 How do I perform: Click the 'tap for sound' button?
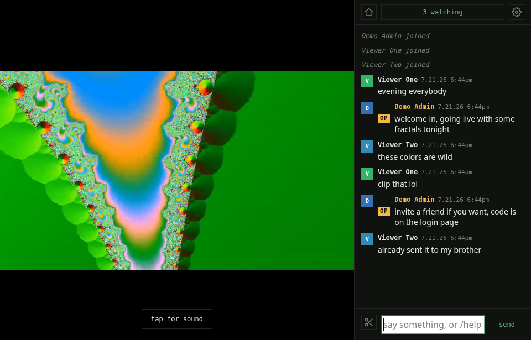click(x=177, y=319)
